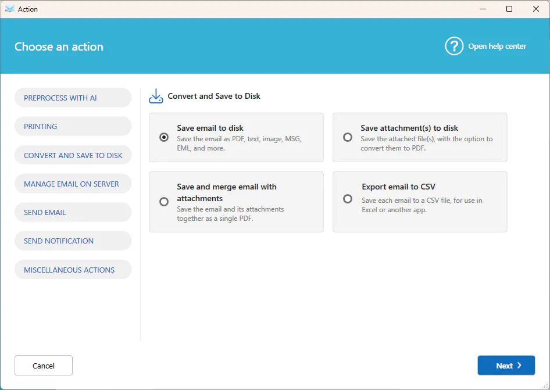The image size is (550, 390).
Task: Click the 'Save attachment(s) to disk' title text
Action: pos(409,128)
